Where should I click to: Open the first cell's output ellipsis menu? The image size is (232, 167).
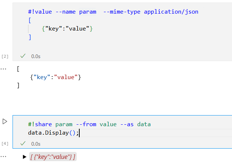click(x=3, y=68)
